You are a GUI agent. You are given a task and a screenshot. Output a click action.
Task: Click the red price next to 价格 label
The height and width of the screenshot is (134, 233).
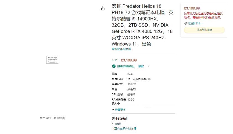129,60
